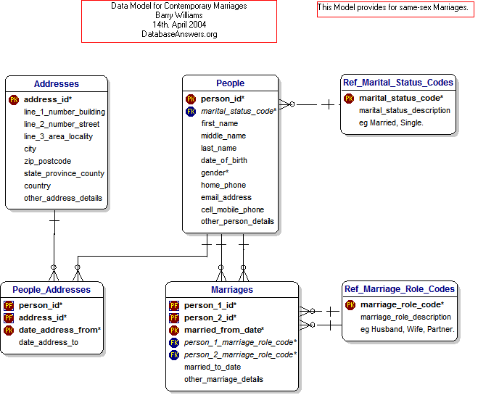Click the line_2_number_street attribute
Viewport: 478px width, 395px height.
[62, 124]
